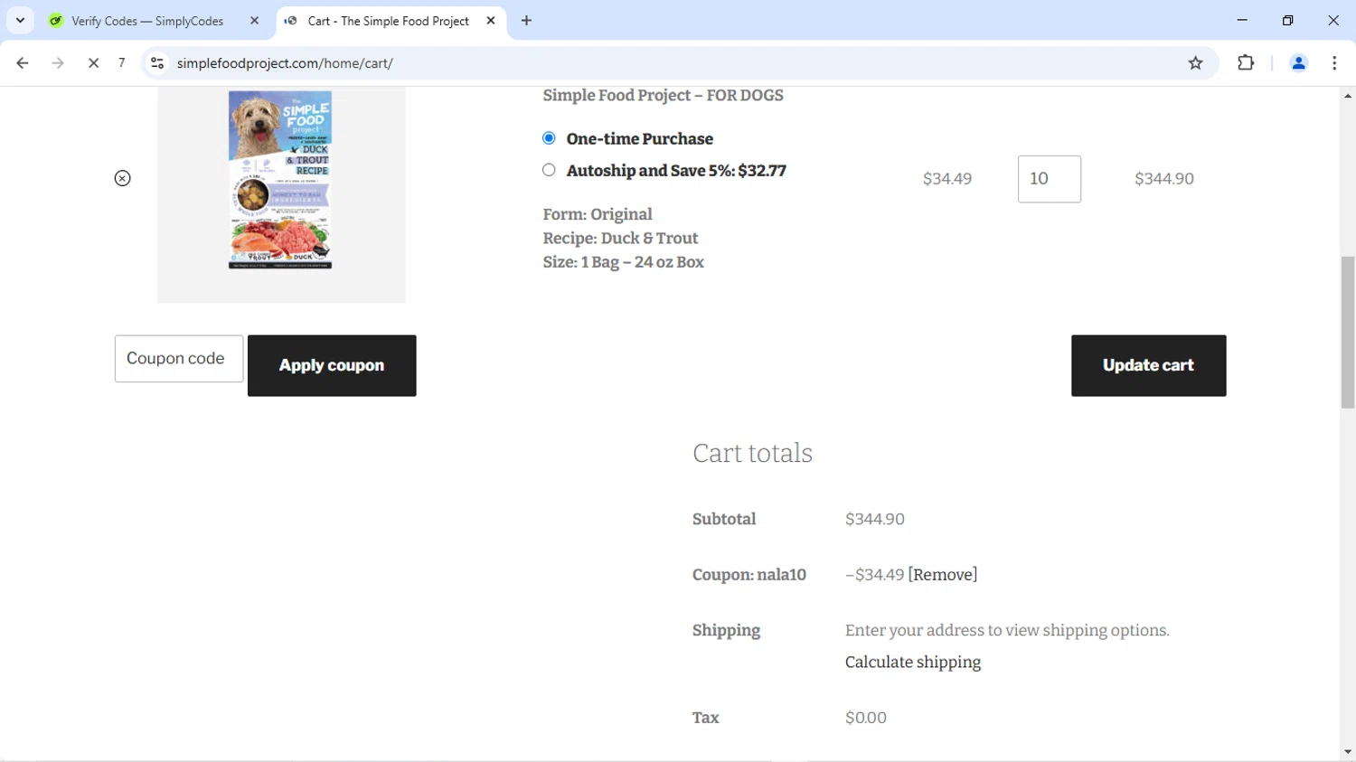Close the Cart - The Simple Food Project tab

click(491, 21)
